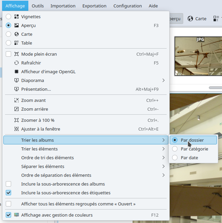Viewport: 222px width, 223px height.
Task: Click the Table view icon in menu
Action: tap(17, 43)
